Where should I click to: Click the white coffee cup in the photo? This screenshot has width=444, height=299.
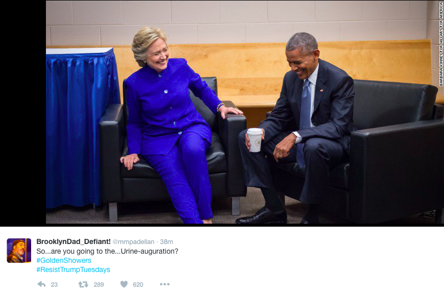[x=255, y=140]
